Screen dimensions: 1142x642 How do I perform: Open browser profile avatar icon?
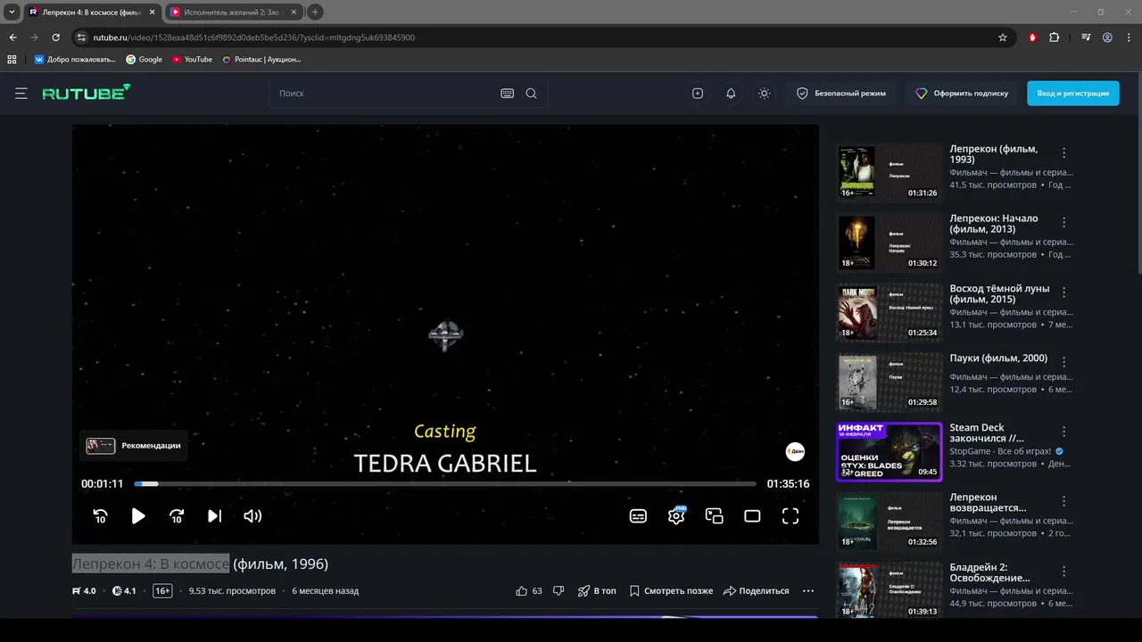pos(1107,37)
